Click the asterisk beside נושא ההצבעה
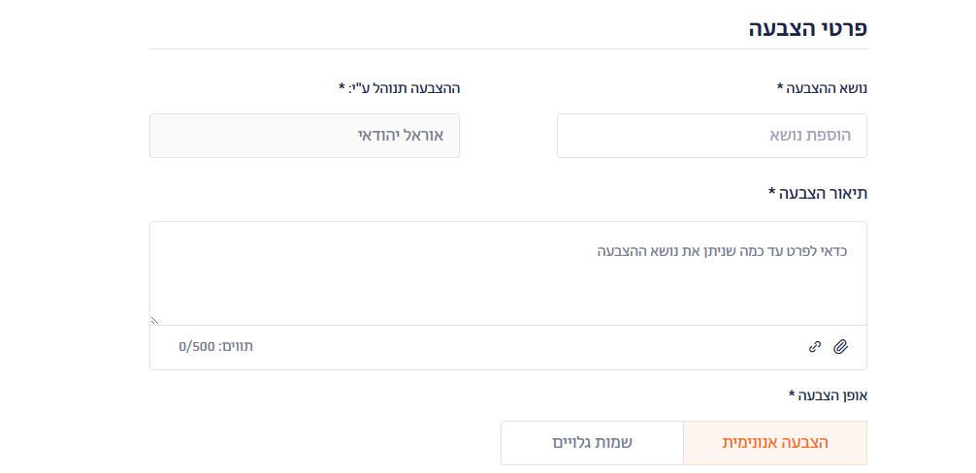 [781, 86]
